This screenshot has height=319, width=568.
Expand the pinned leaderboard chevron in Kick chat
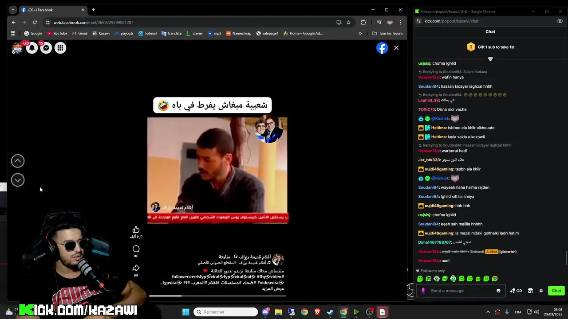click(x=490, y=59)
